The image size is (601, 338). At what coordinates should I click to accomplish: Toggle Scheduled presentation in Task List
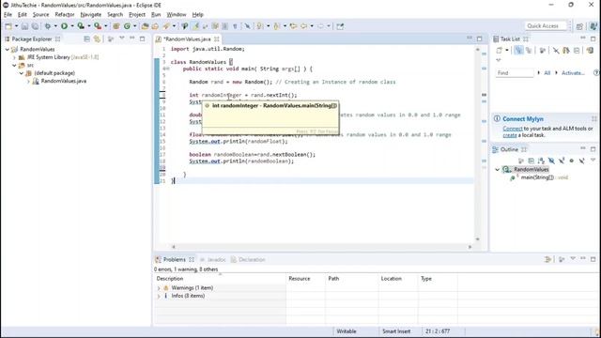click(529, 50)
